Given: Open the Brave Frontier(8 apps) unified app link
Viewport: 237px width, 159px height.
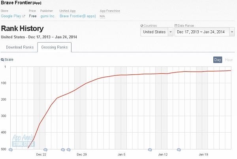Looking at the screenshot, I should pyautogui.click(x=78, y=16).
